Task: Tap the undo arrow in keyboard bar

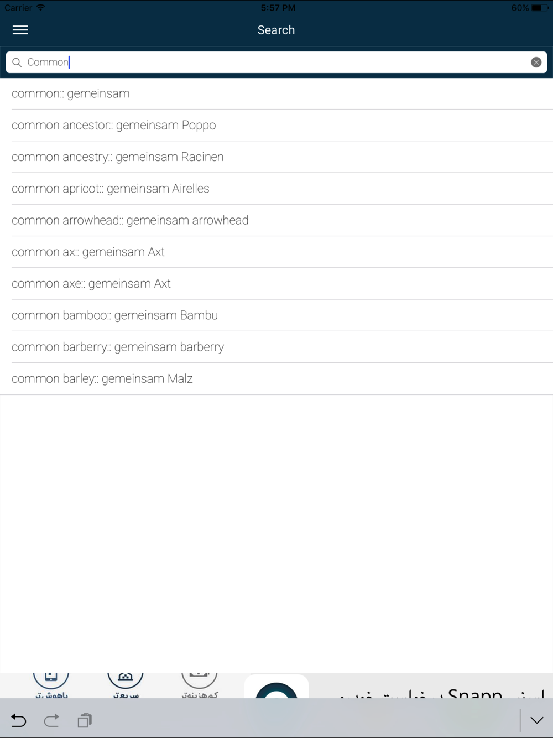Action: click(x=19, y=720)
